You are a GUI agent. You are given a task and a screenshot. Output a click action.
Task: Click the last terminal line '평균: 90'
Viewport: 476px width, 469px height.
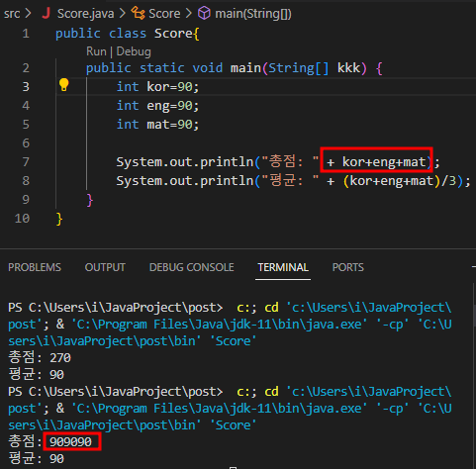click(36, 458)
